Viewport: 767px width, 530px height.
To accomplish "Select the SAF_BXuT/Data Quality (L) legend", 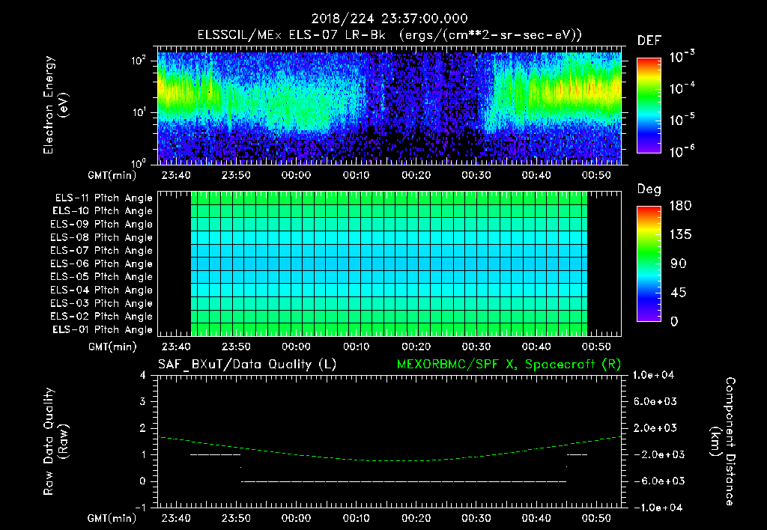I will point(247,365).
